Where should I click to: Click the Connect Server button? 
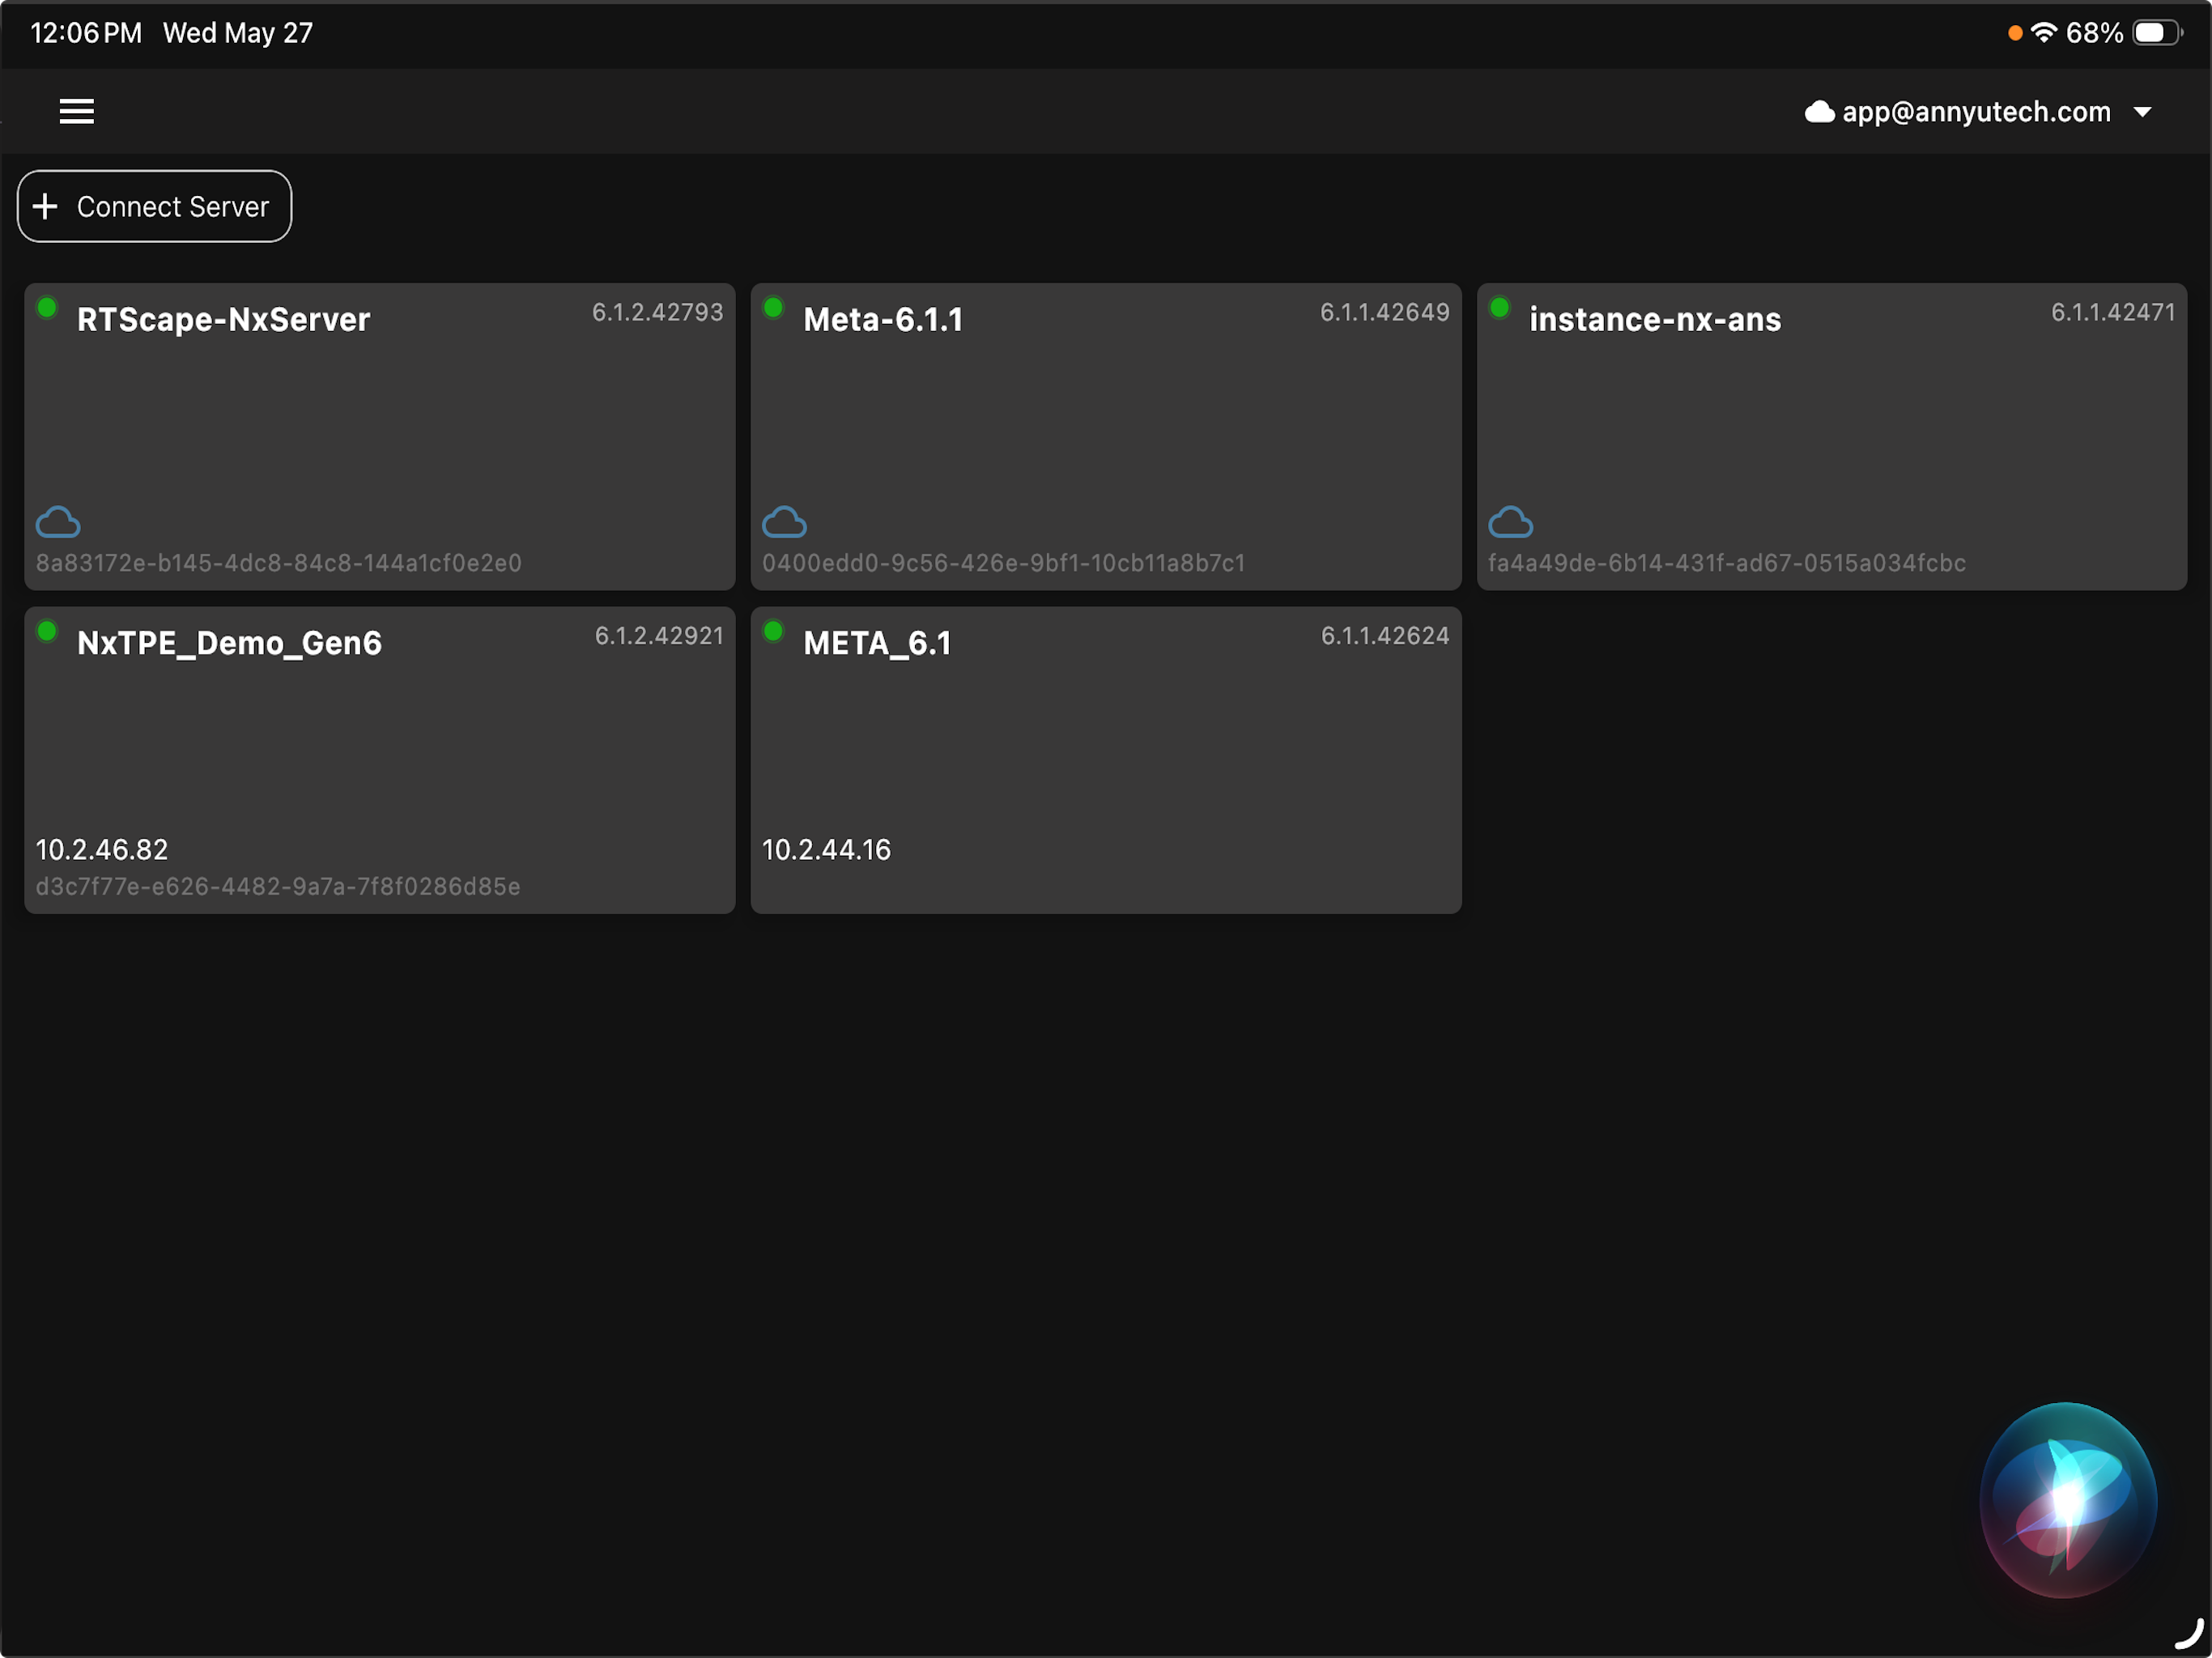[154, 206]
